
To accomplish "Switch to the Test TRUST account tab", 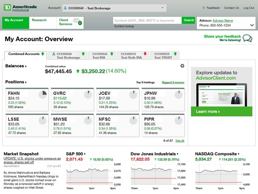I will [x=164, y=55].
